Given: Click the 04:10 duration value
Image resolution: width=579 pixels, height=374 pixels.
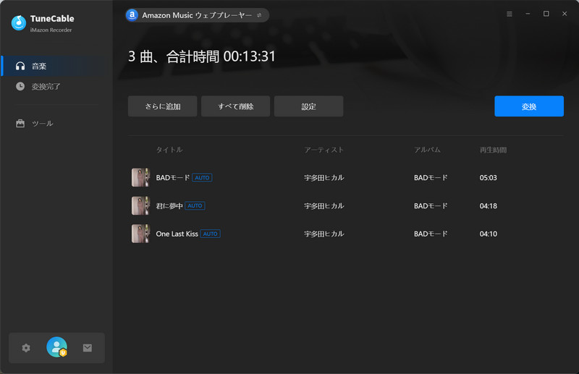Looking at the screenshot, I should 488,234.
